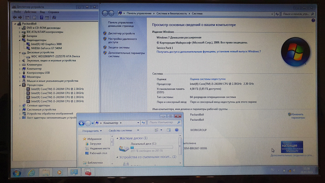325x183 pixels.
Task: Select Intel(R) HD Graphics 3000 adapter
Action: click(46, 44)
